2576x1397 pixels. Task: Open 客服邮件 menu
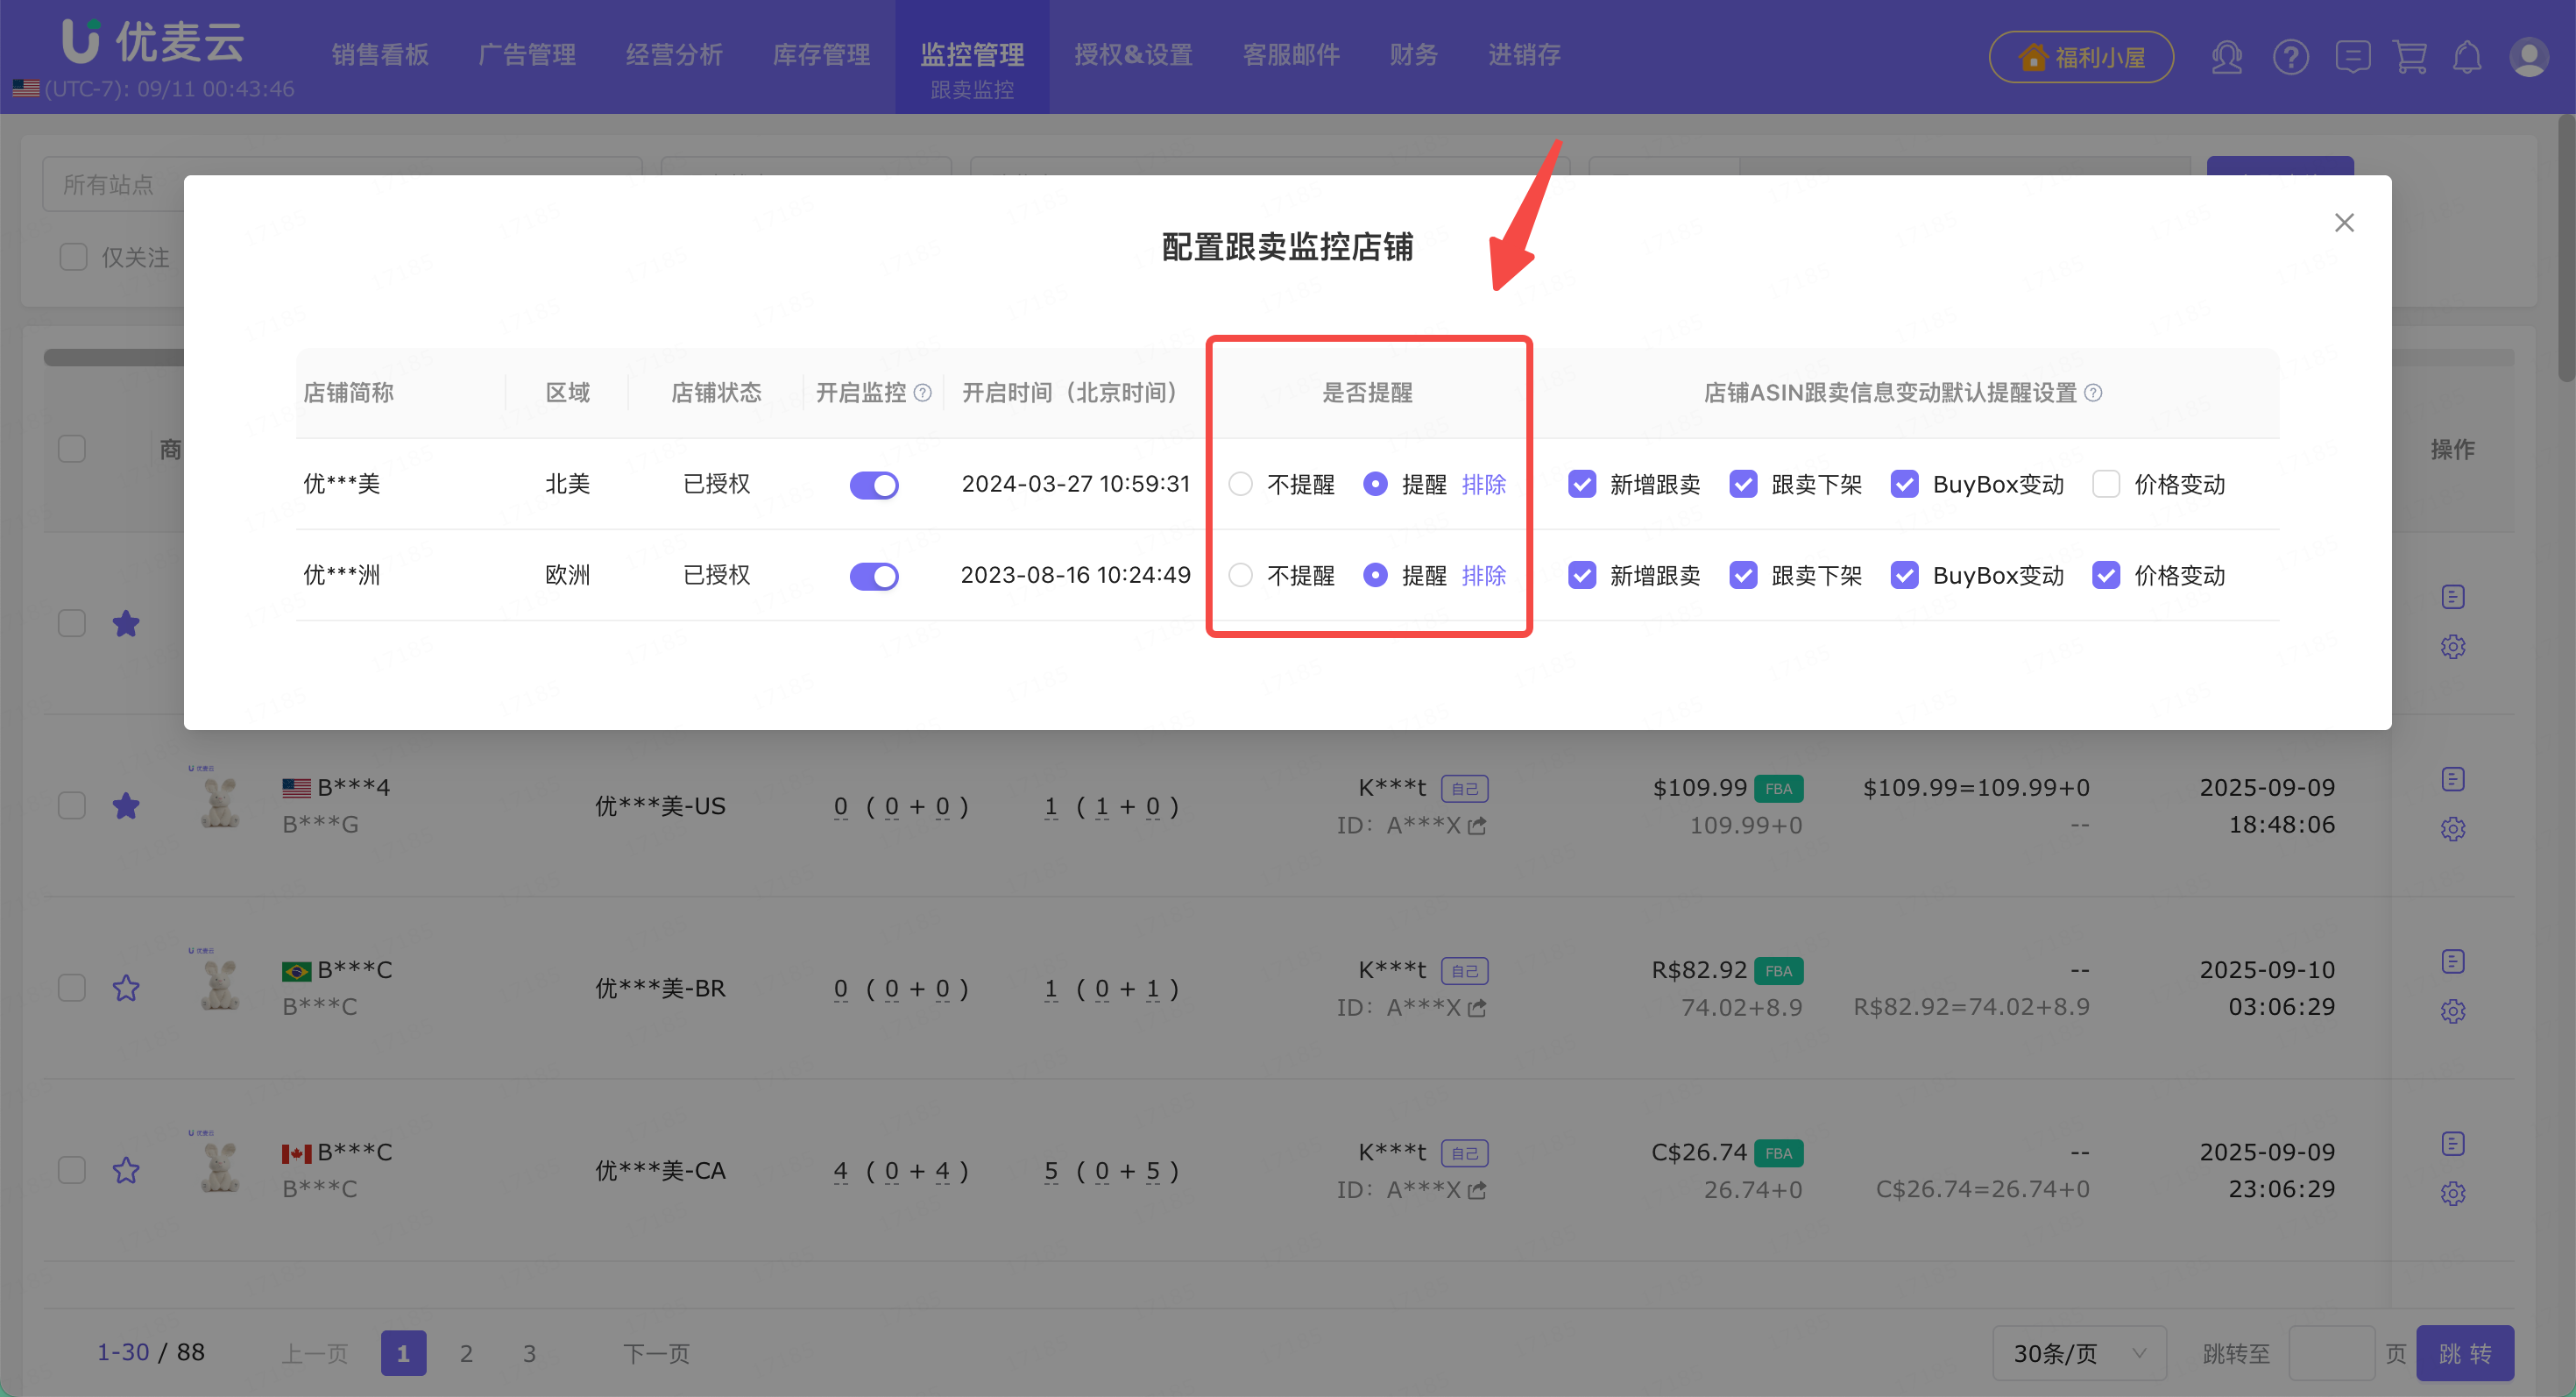point(1291,55)
